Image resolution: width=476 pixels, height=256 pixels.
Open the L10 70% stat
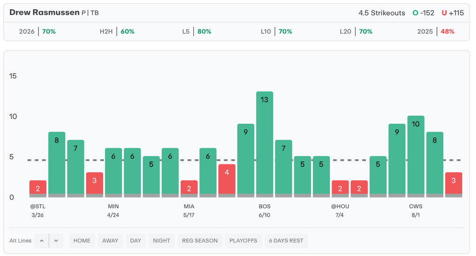(x=276, y=31)
